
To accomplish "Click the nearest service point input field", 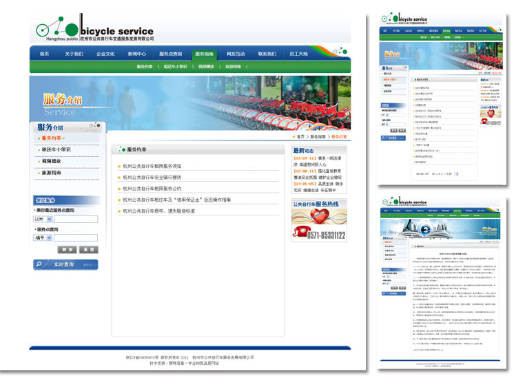I will pos(76,219).
